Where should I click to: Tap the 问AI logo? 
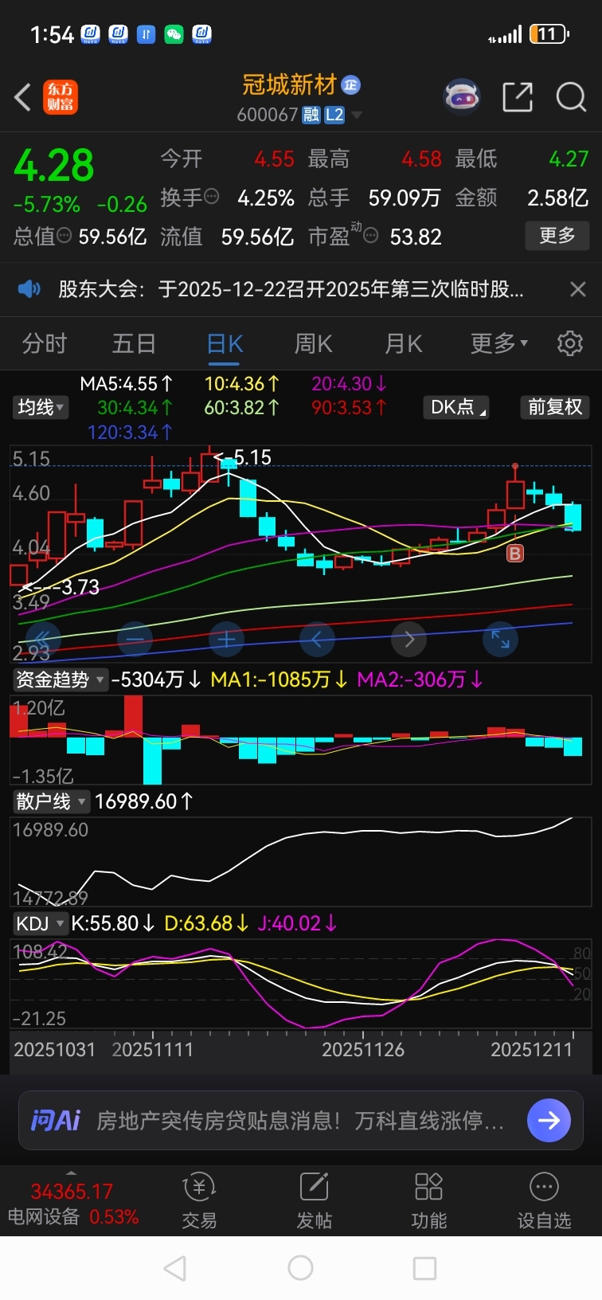coord(56,1121)
